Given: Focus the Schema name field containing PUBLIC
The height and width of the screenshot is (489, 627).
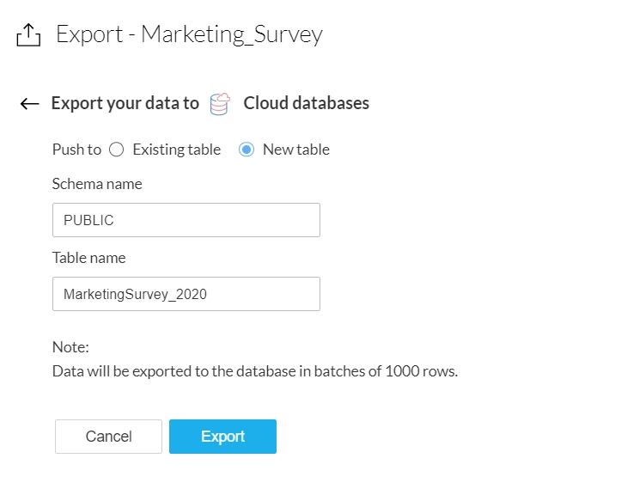Looking at the screenshot, I should pyautogui.click(x=186, y=220).
